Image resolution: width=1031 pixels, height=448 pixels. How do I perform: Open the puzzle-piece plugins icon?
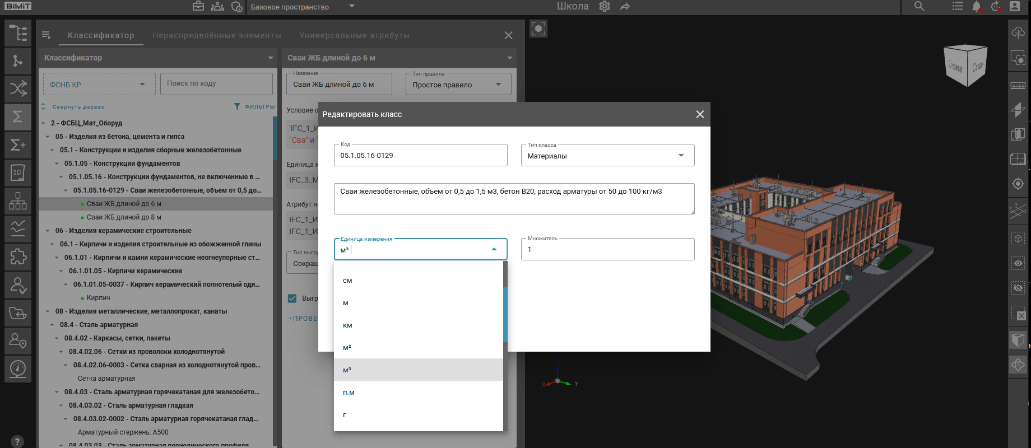pos(18,256)
